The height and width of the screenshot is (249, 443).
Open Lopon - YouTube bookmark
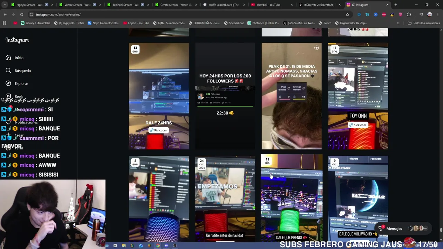click(x=136, y=23)
